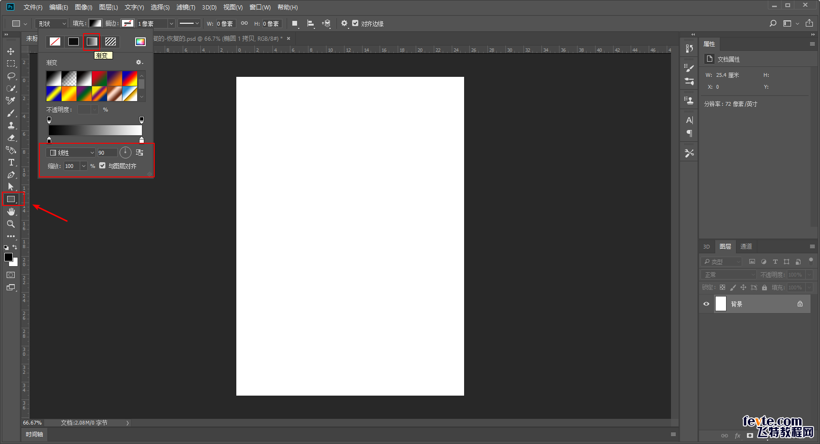
Task: Select the Quick Selection tool
Action: (x=10, y=88)
